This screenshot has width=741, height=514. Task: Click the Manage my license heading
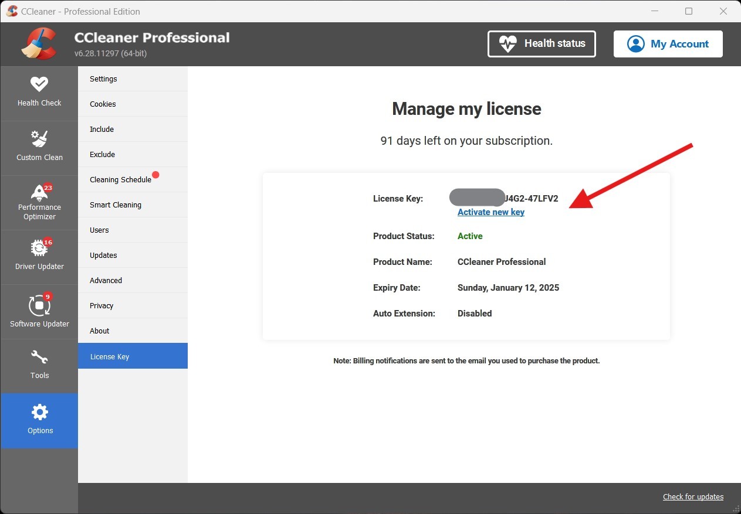coord(466,109)
